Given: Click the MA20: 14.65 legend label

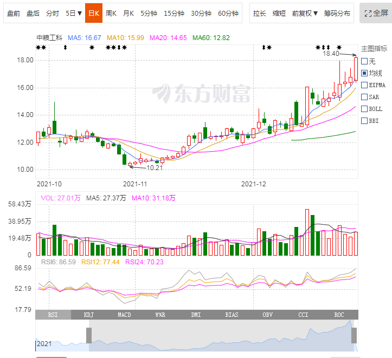Looking at the screenshot, I should [168, 38].
